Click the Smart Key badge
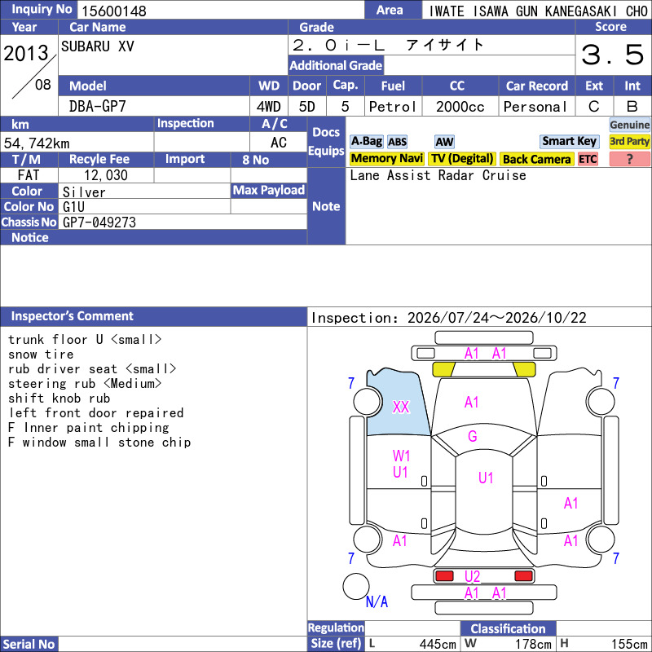This screenshot has width=652, height=652. pyautogui.click(x=569, y=141)
